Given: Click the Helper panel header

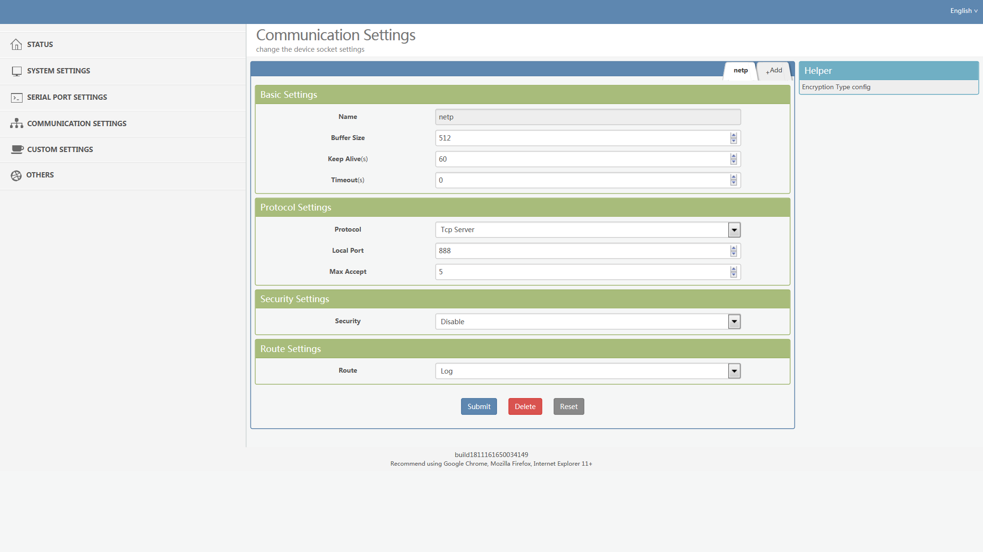Looking at the screenshot, I should [x=889, y=71].
